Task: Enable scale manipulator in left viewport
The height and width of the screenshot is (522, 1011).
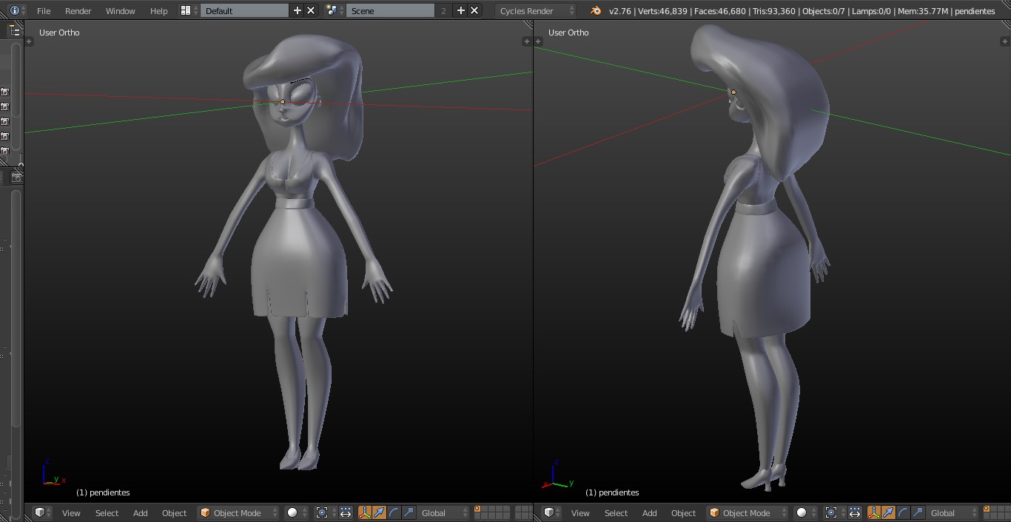Action: pyautogui.click(x=408, y=512)
